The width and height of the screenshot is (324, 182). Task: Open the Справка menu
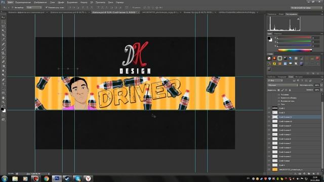(x=119, y=2)
